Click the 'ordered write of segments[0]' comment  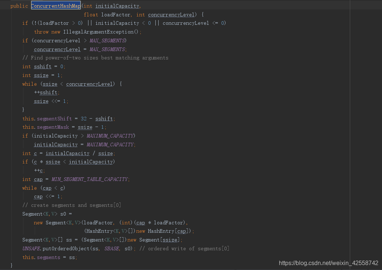tap(184, 248)
